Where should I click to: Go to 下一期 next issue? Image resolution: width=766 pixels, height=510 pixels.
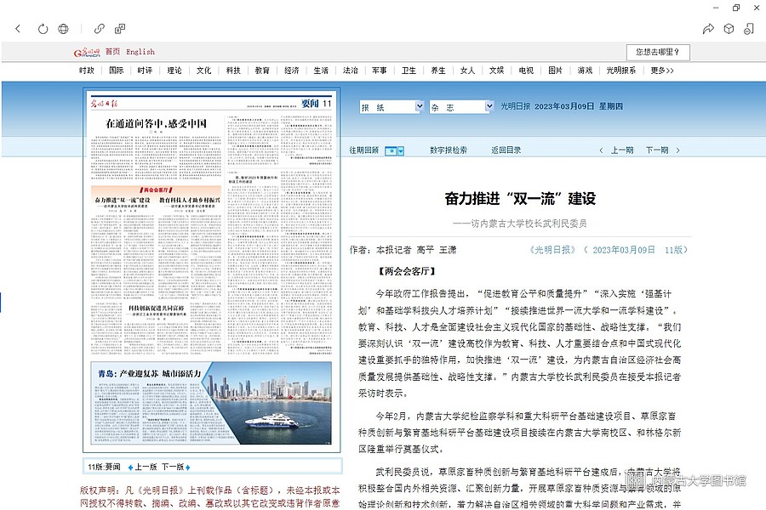coord(657,150)
